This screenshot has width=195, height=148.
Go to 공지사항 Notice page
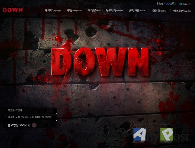[x=137, y=10]
